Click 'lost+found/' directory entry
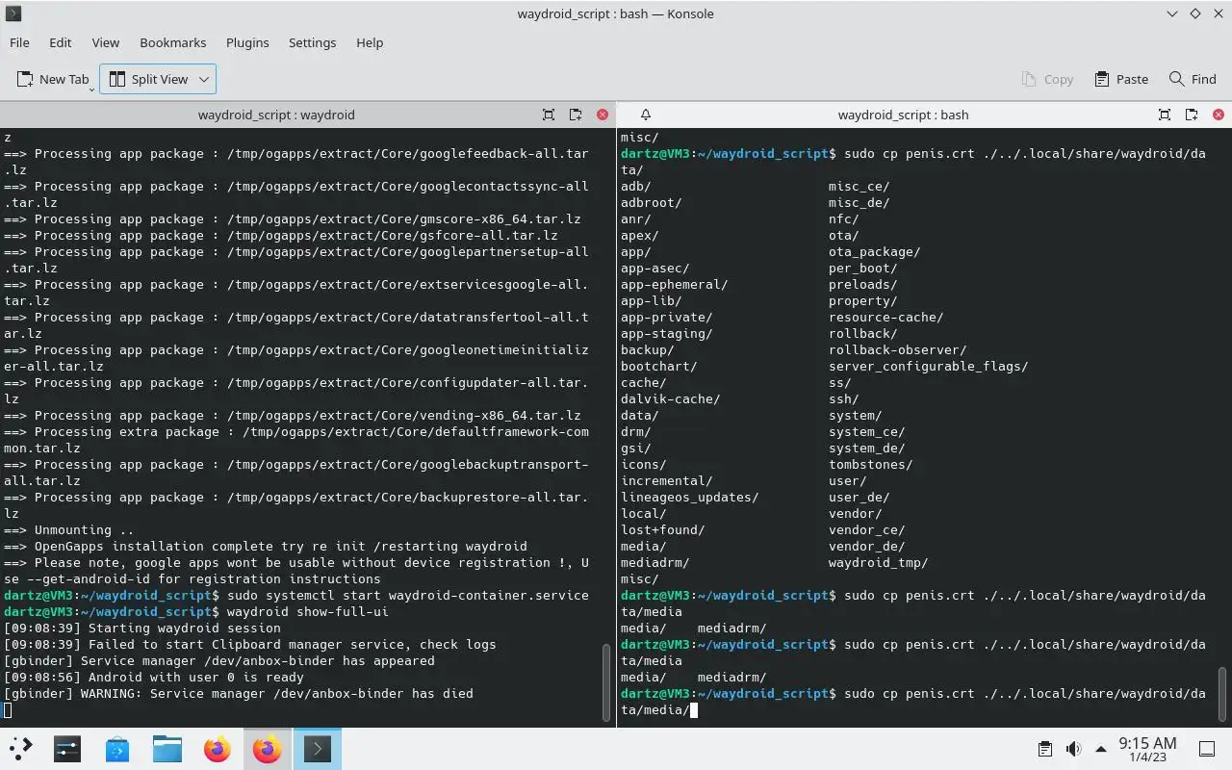This screenshot has width=1232, height=770. [x=662, y=529]
